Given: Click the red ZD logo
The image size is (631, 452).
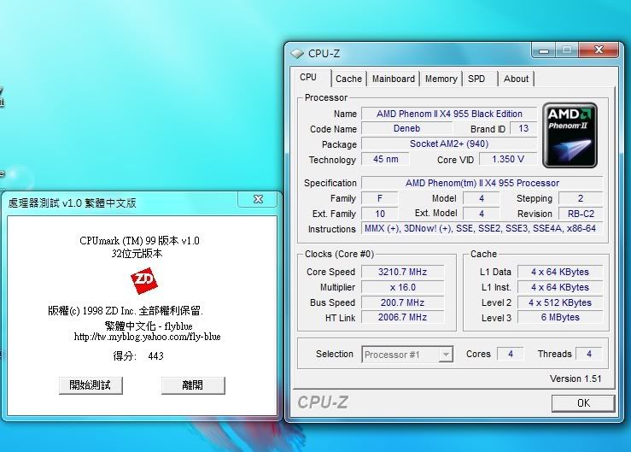Looking at the screenshot, I should (x=144, y=280).
